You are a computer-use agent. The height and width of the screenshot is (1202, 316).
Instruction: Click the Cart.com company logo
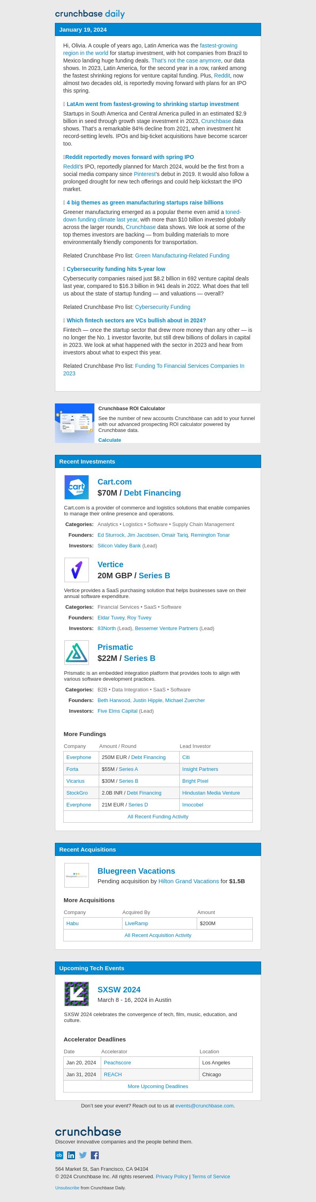[77, 487]
